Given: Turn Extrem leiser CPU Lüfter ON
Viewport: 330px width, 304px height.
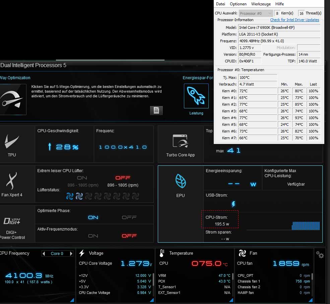Looking at the screenshot, I should 82,178.
